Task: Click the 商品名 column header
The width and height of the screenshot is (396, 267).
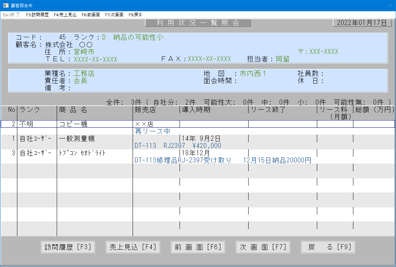Action: coord(73,110)
